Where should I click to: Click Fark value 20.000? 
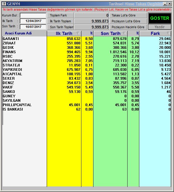165,48
